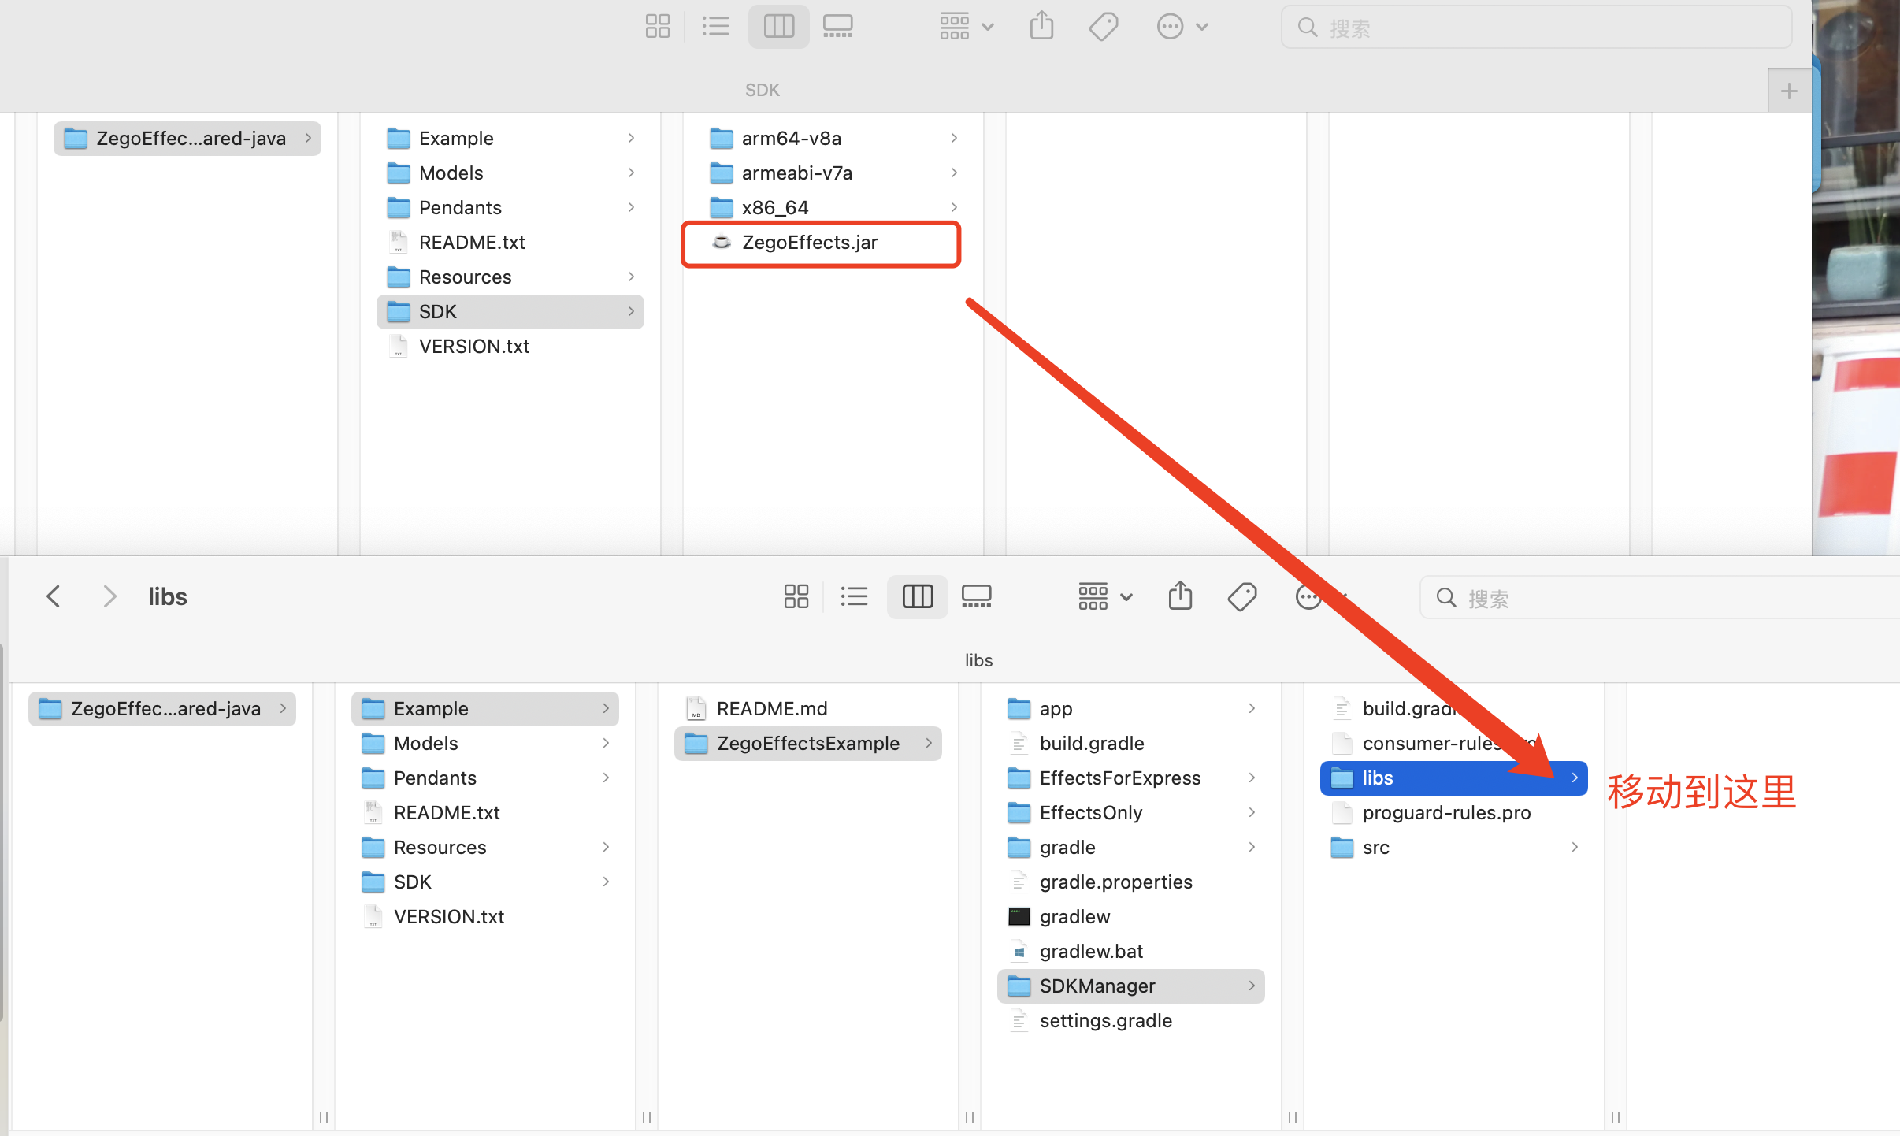Open group-by dropdown in libs window

click(x=1104, y=597)
